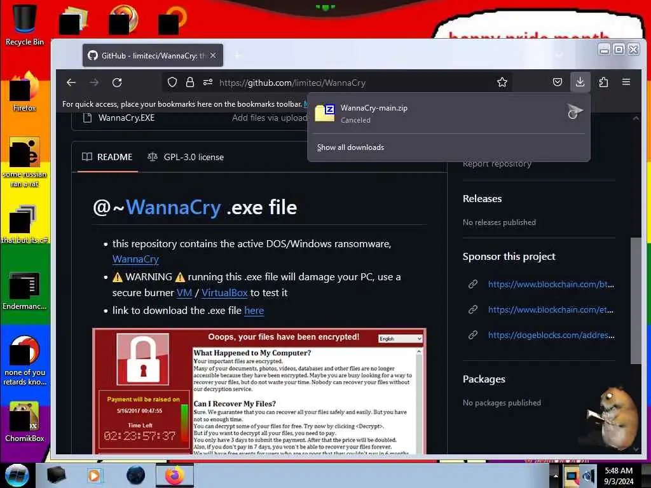Reload the page with the refresh icon
Viewport: 651px width, 488px height.
[117, 83]
